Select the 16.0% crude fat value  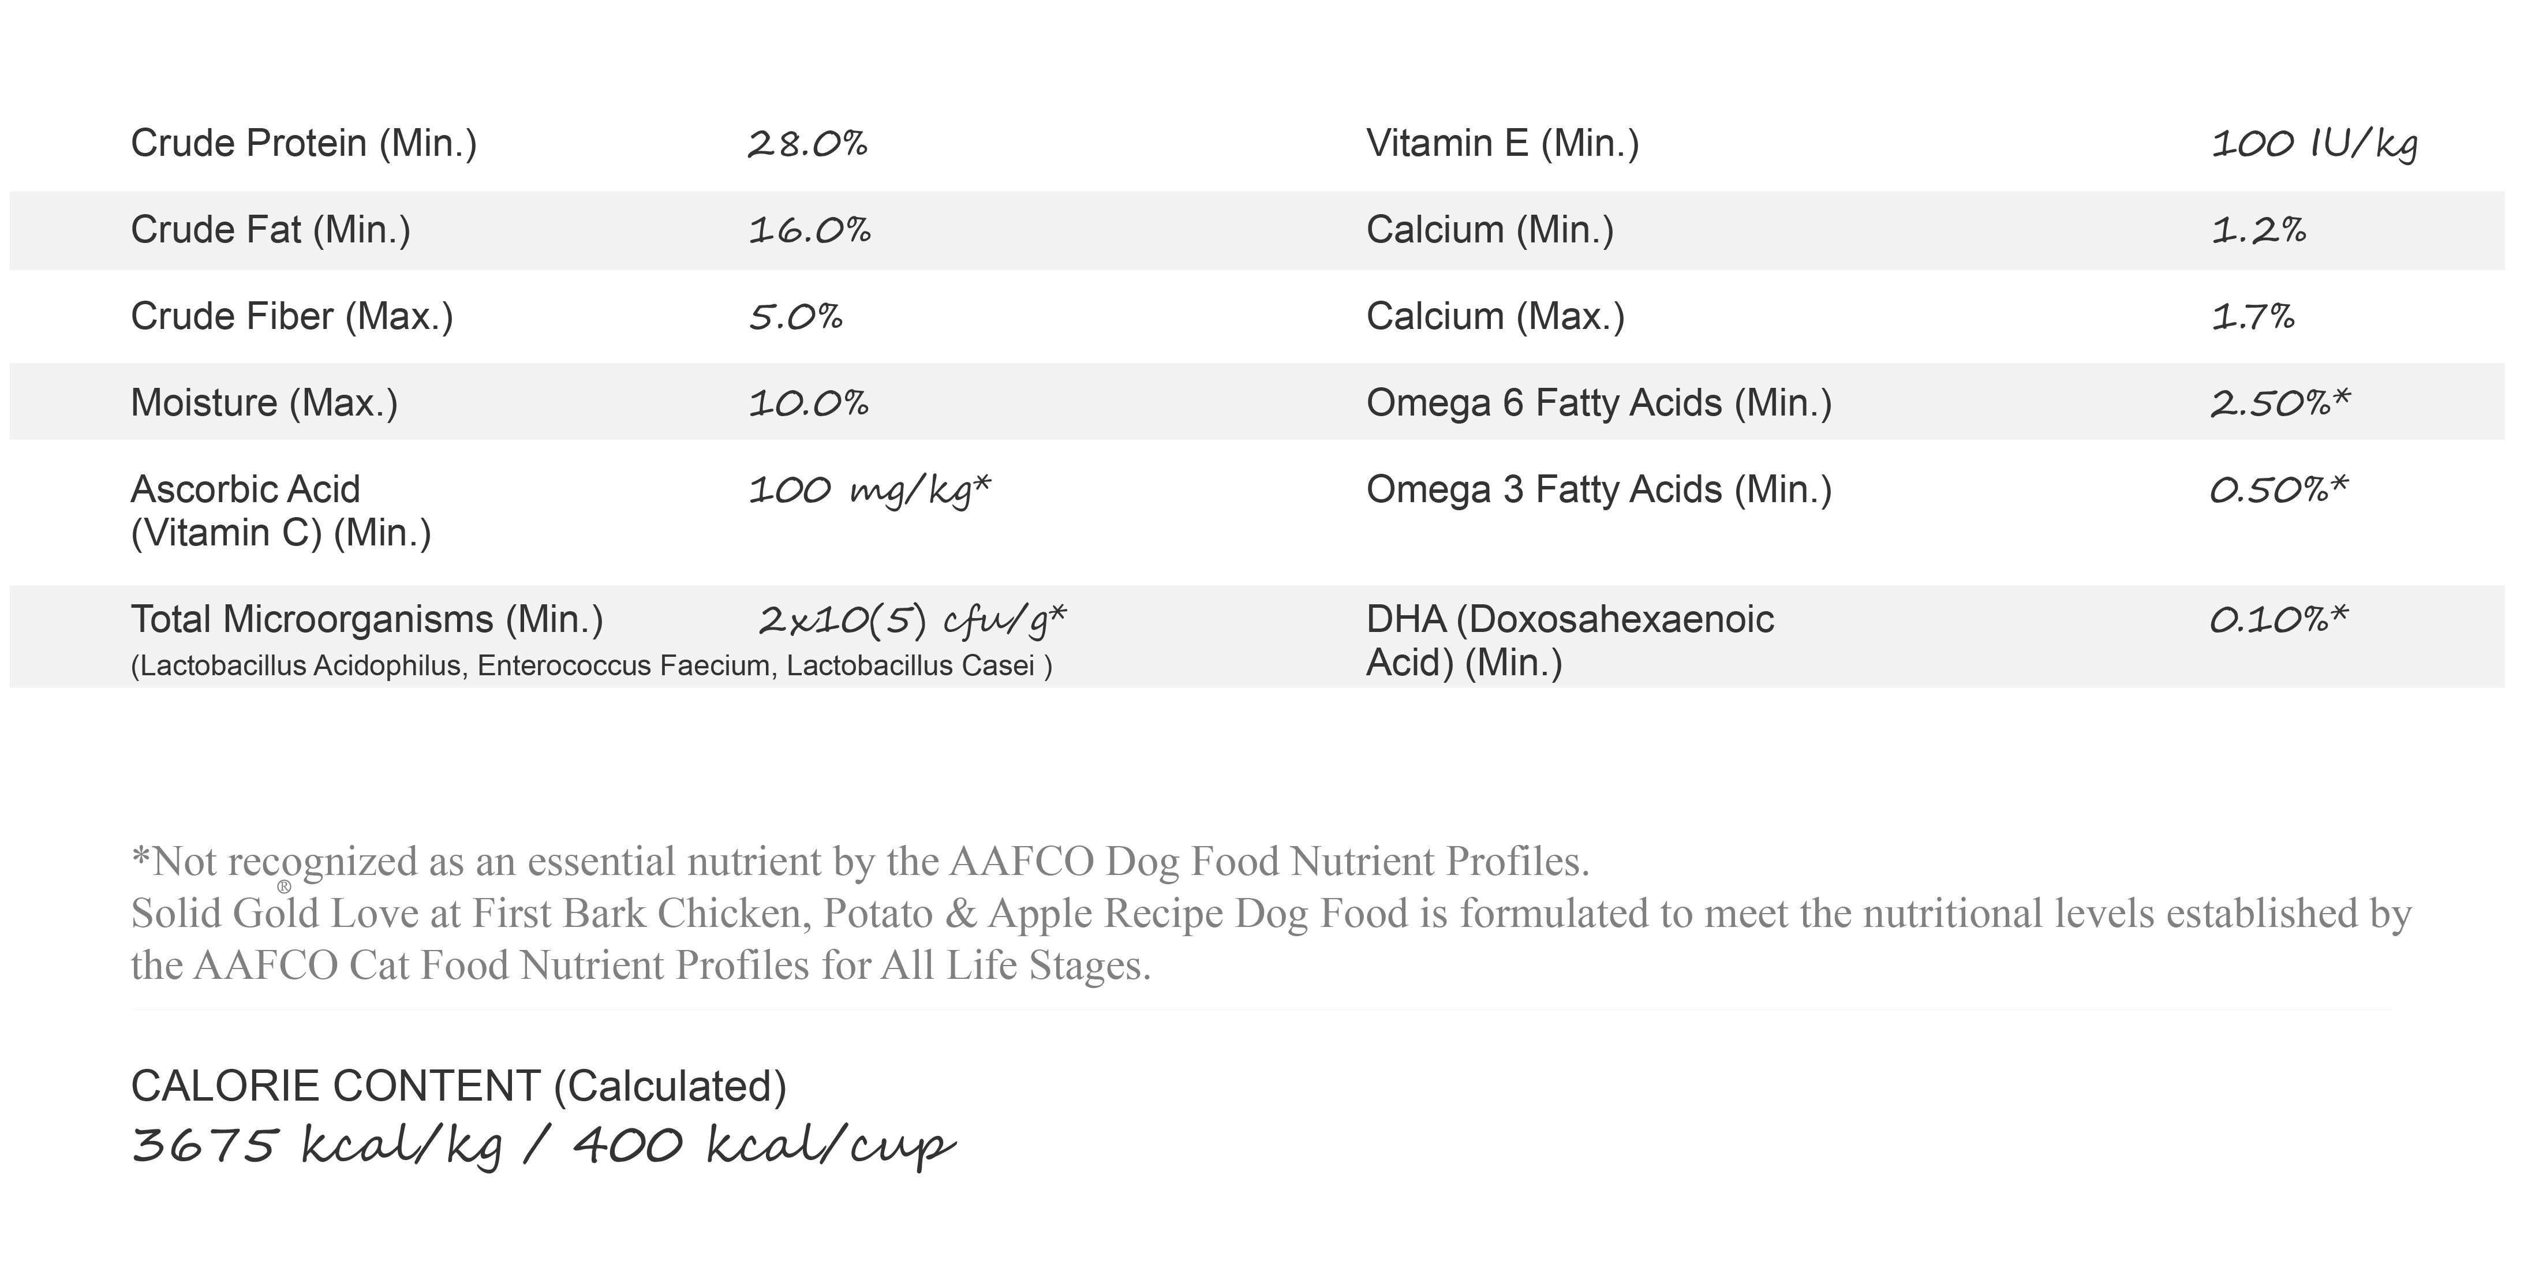tap(809, 231)
